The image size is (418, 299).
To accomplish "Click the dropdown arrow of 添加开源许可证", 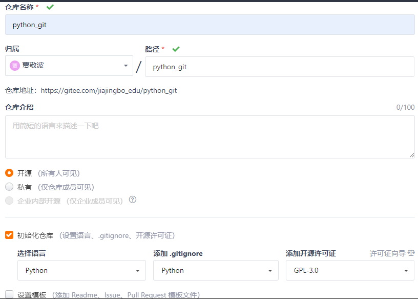I will pos(406,270).
